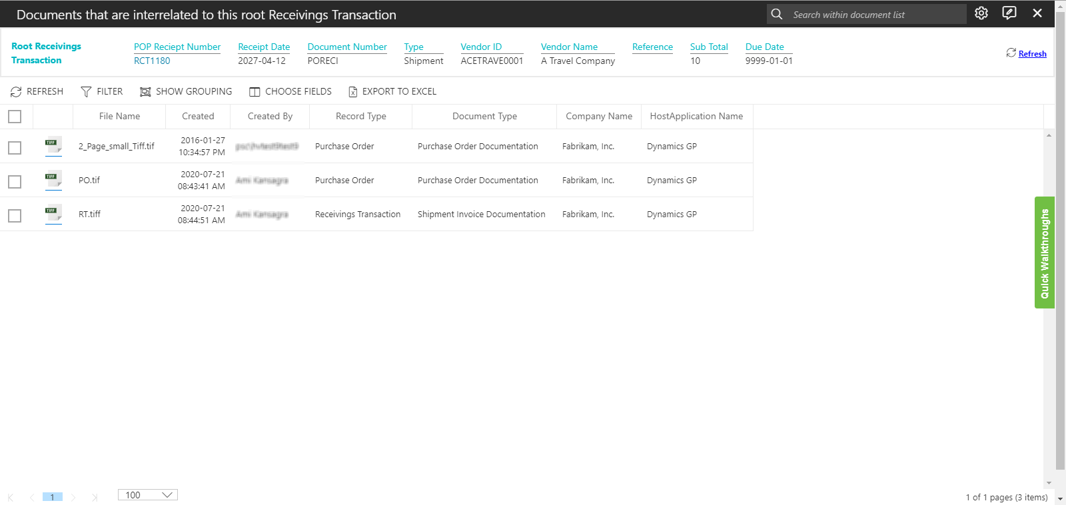
Task: Open the page size dropdown showing 100
Action: tap(148, 495)
